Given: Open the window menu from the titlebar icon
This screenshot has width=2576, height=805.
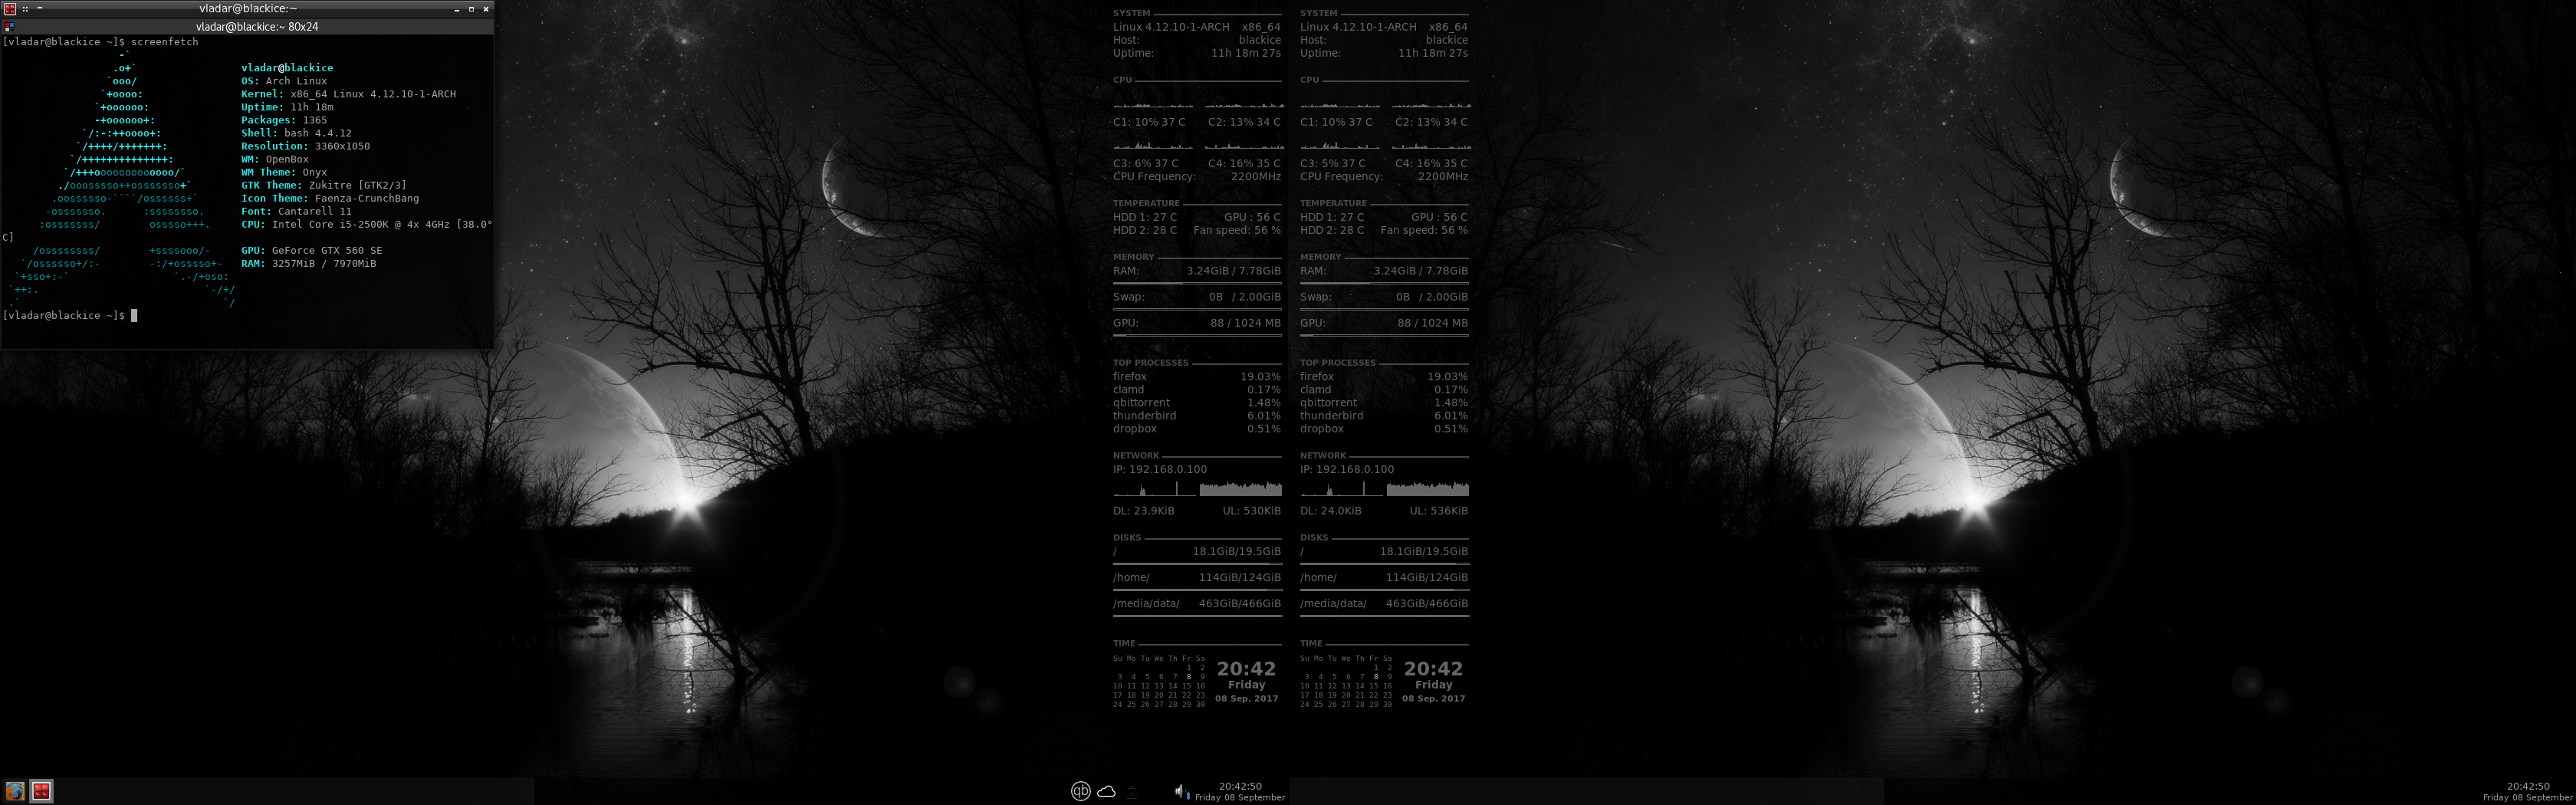Looking at the screenshot, I should 11,9.
